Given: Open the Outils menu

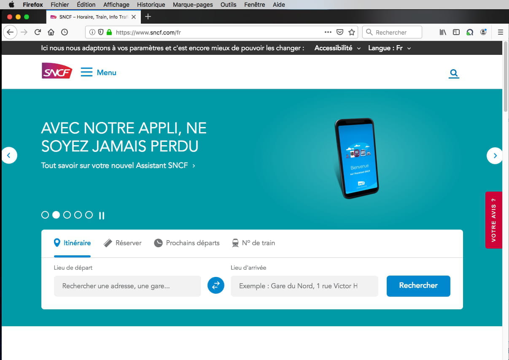Looking at the screenshot, I should (229, 5).
